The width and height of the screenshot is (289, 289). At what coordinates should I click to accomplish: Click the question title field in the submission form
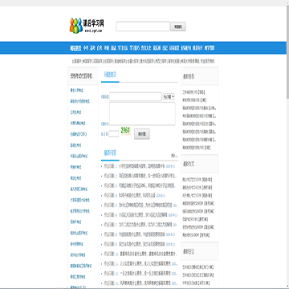(x=136, y=96)
